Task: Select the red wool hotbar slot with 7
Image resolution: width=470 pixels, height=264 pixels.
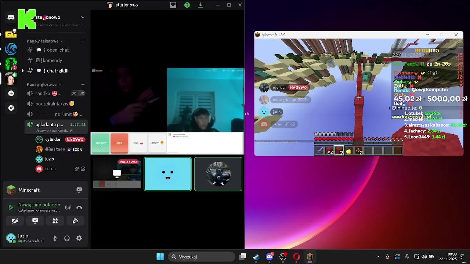Action: click(x=339, y=150)
